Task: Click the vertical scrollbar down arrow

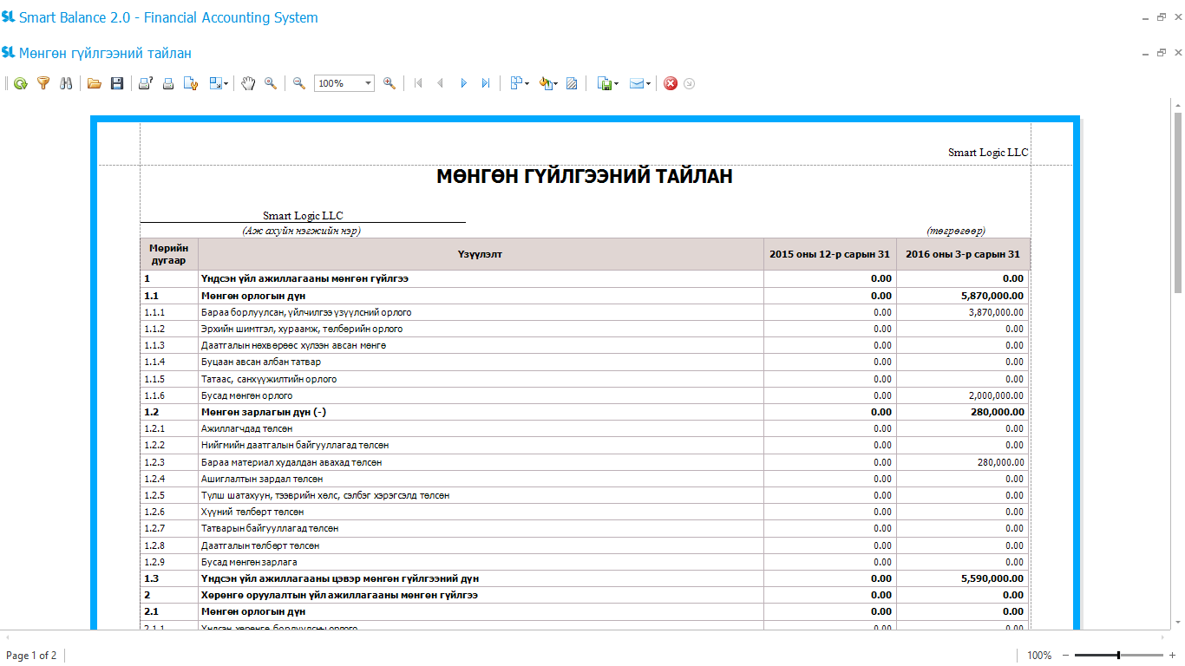Action: pyautogui.click(x=1178, y=622)
